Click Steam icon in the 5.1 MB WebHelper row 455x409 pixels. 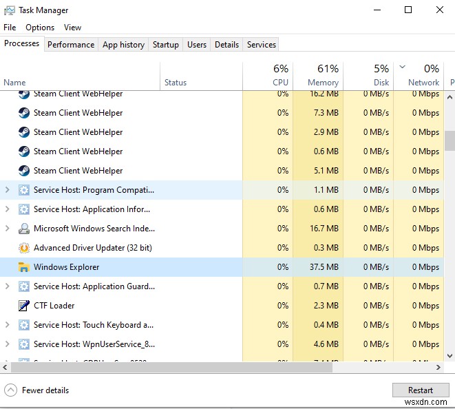tap(24, 171)
